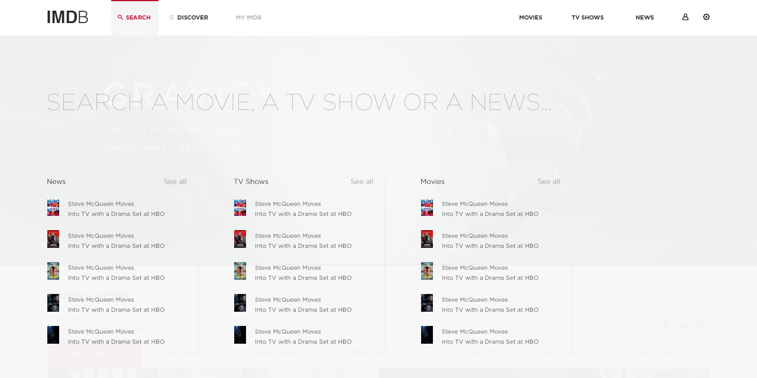Focus the 'Search a movie, a TV show' field
The height and width of the screenshot is (378, 757).
coord(299,102)
